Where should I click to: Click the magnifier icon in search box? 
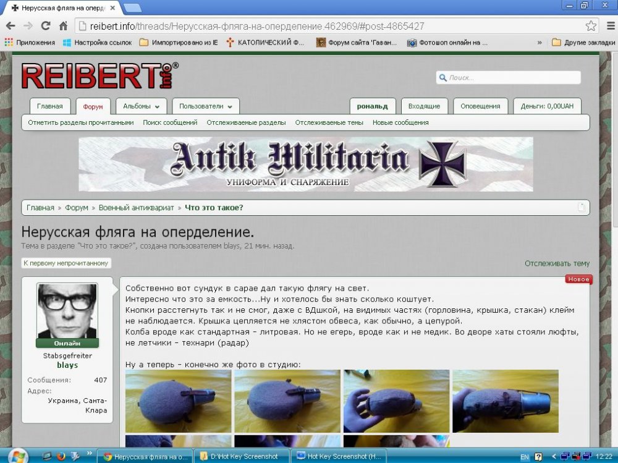pos(442,78)
